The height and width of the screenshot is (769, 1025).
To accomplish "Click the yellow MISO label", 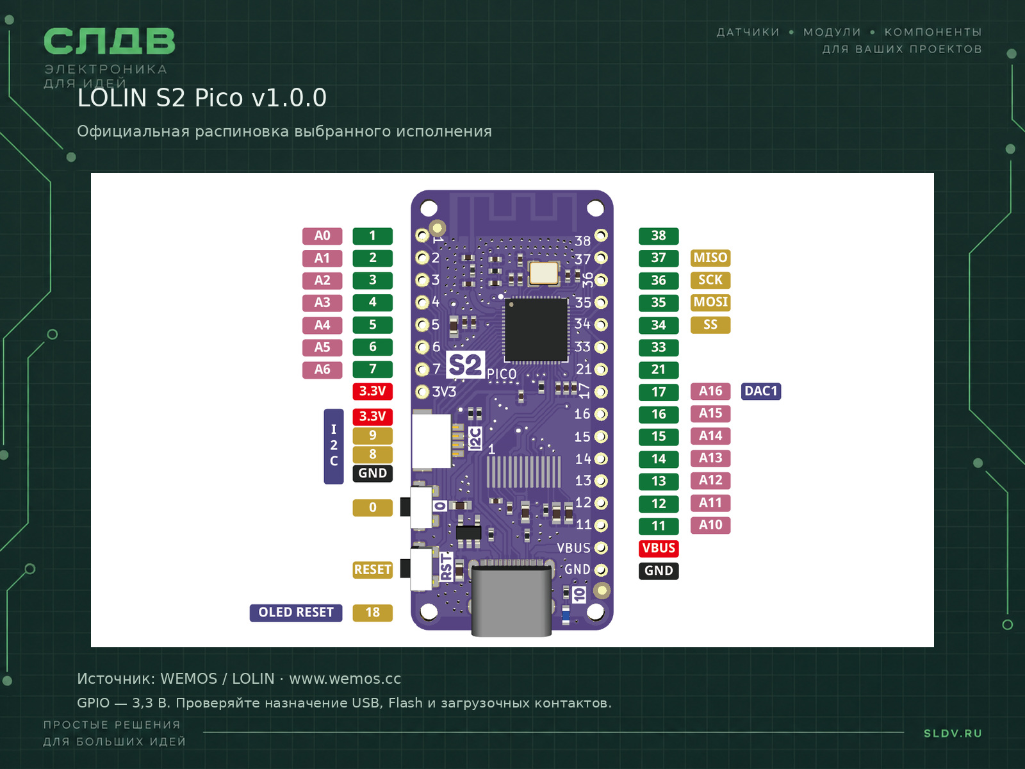I will tap(710, 258).
